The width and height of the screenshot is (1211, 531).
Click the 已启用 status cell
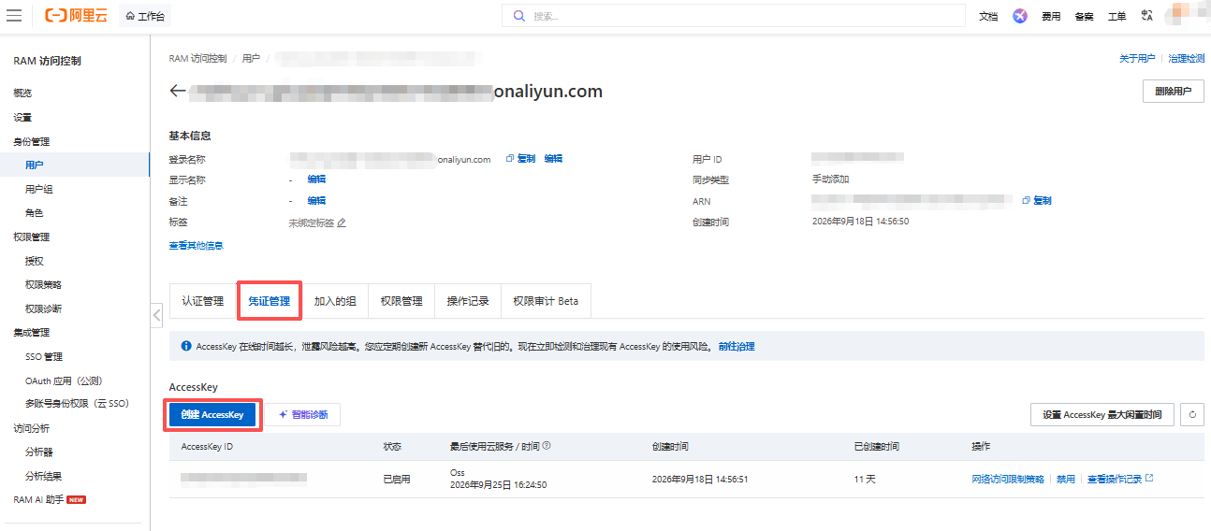[397, 479]
